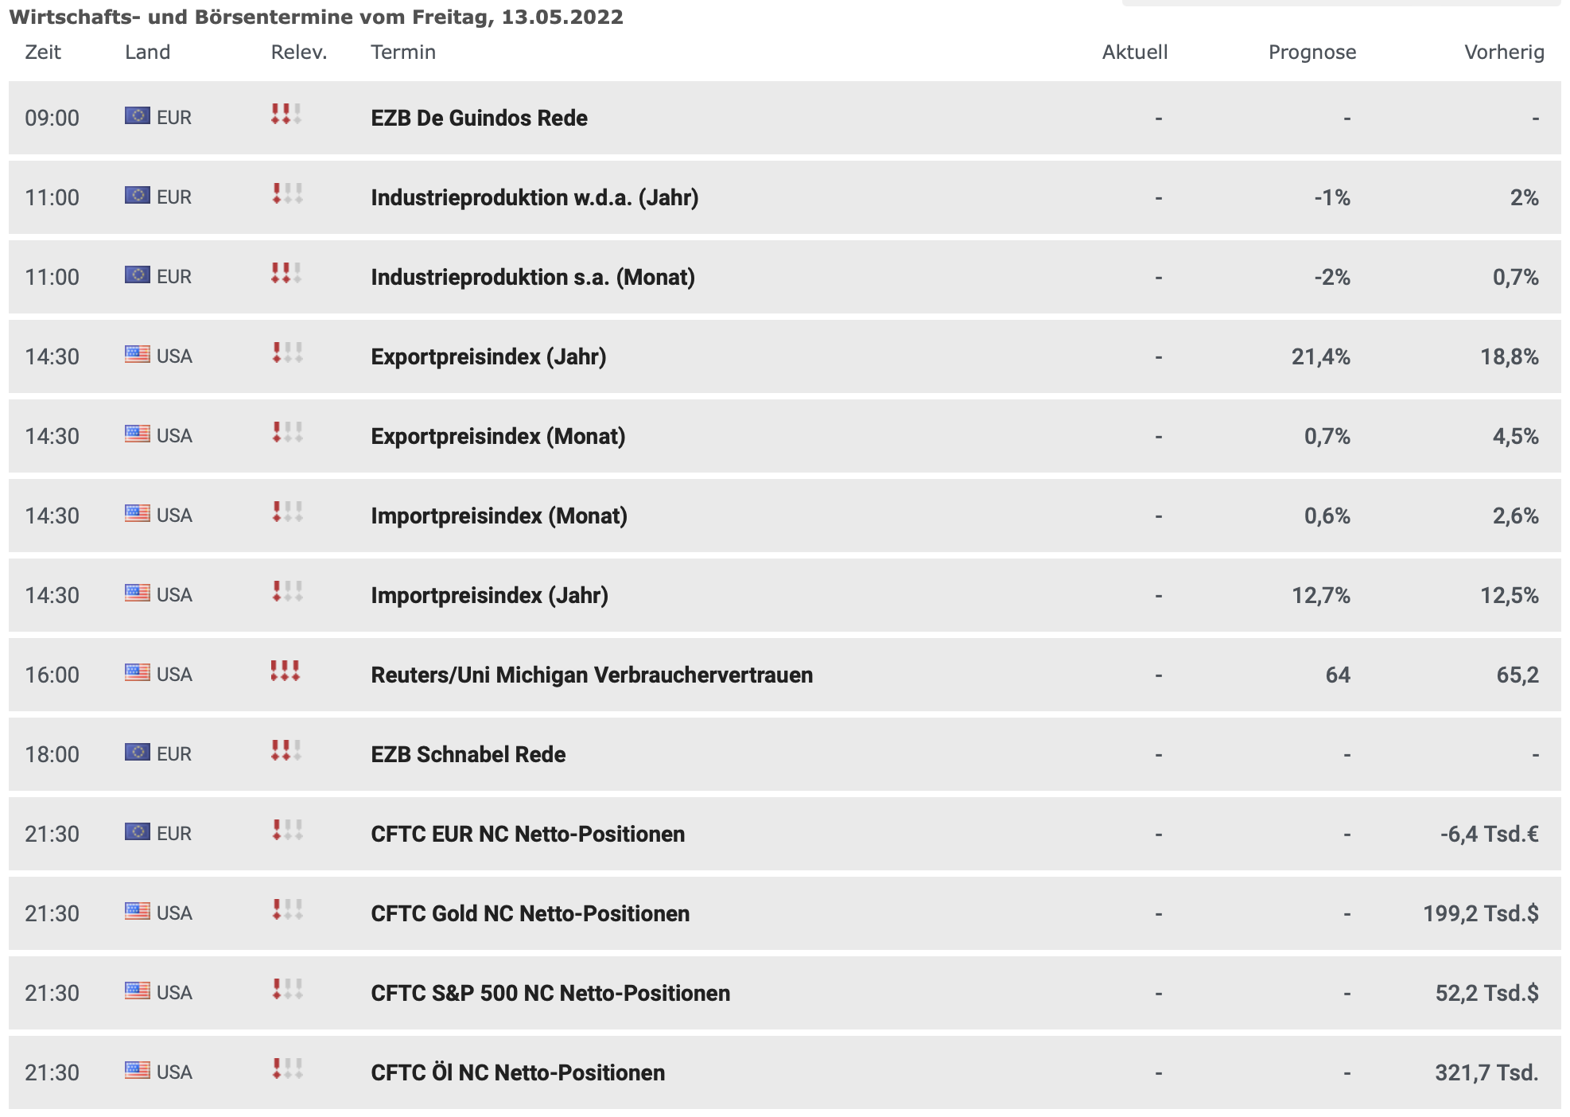This screenshot has height=1117, width=1570.
Task: Click relevance icon in Importpreisindex (Monat) row
Action: click(x=286, y=512)
